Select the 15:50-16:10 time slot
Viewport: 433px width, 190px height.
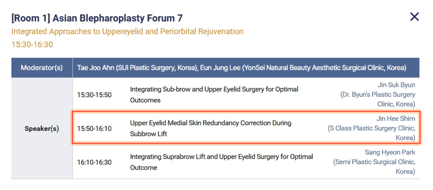[x=94, y=129]
